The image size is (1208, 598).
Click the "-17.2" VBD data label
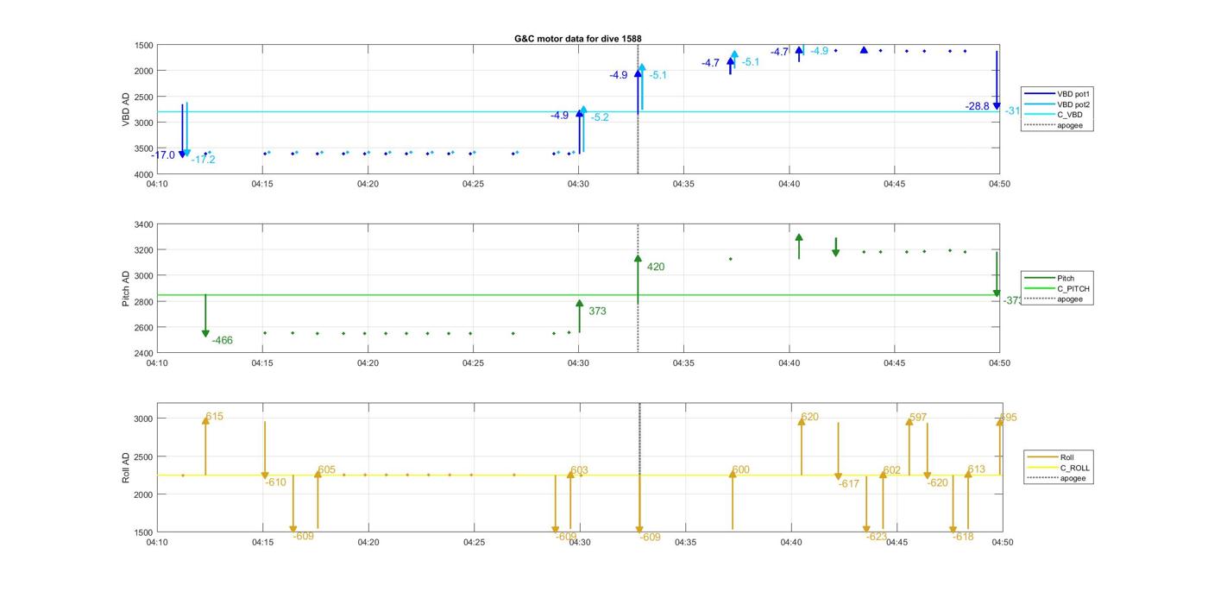(203, 160)
